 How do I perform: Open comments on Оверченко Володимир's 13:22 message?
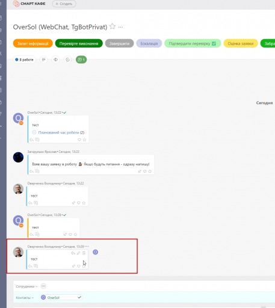(36, 203)
